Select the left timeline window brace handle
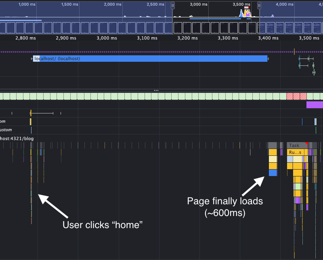Image resolution: width=323 pixels, height=260 pixels. click(172, 5)
